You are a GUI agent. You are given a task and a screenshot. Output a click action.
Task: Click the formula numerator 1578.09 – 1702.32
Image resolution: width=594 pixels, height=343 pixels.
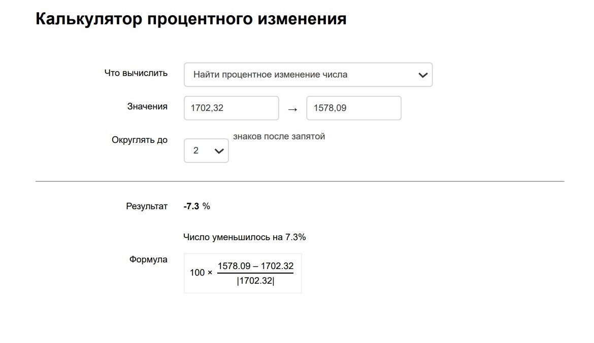pyautogui.click(x=255, y=266)
